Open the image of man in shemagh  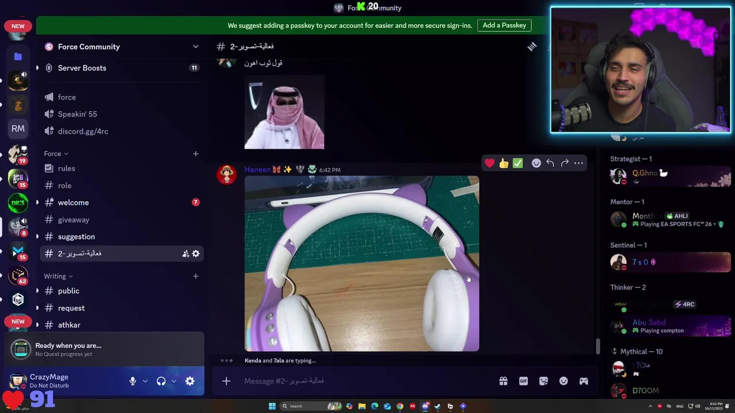284,112
